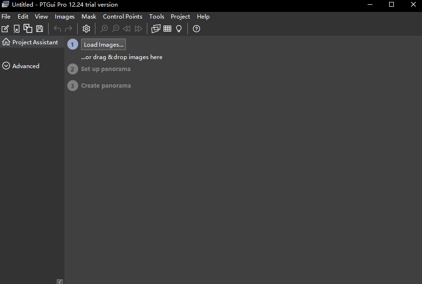Click the light bulb tips icon
Image resolution: width=422 pixels, height=284 pixels.
pyautogui.click(x=178, y=29)
